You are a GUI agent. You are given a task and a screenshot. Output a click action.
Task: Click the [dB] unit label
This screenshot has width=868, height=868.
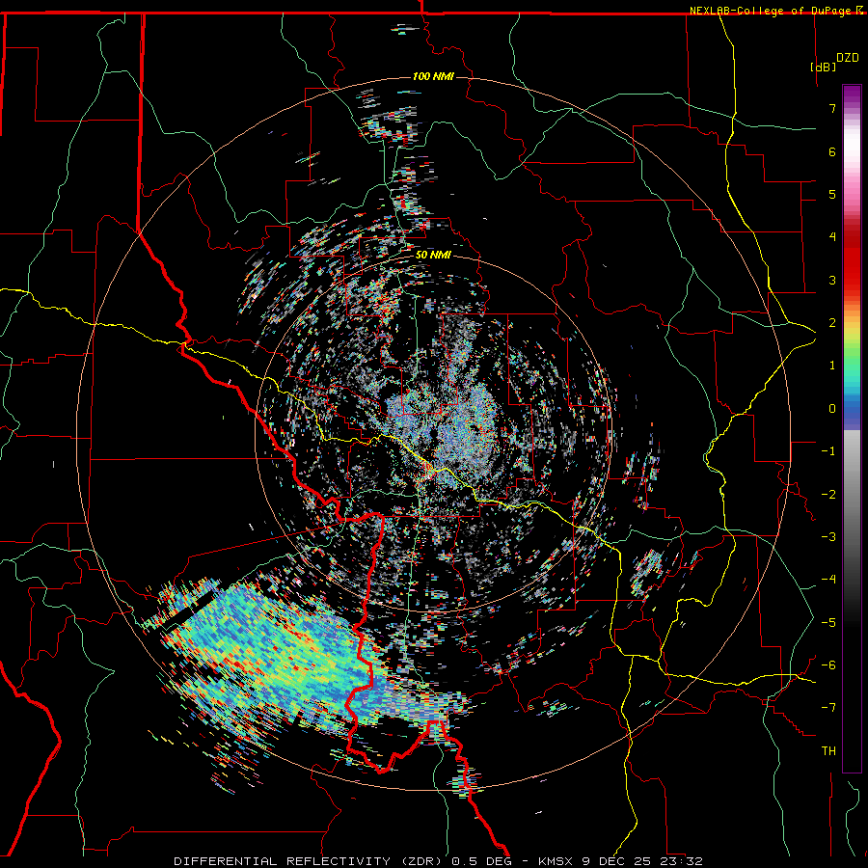[x=824, y=67]
